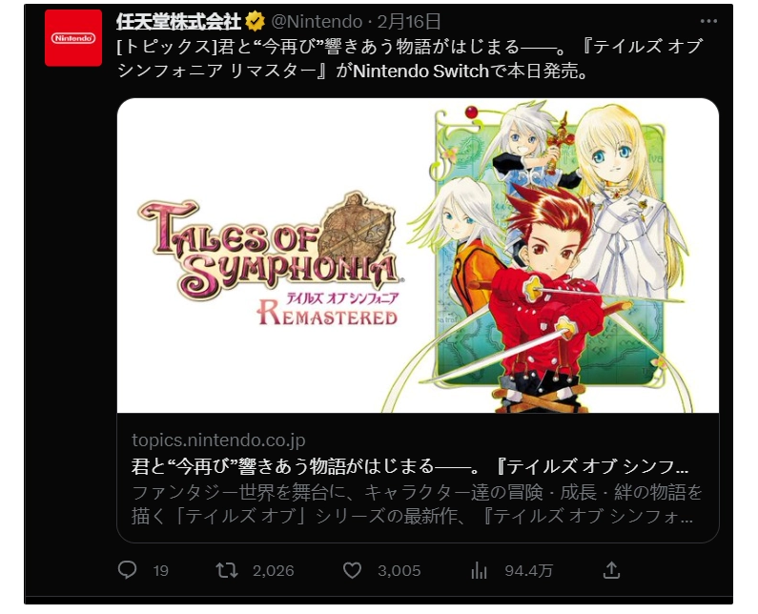Open the three-dot more options menu

coord(708,21)
